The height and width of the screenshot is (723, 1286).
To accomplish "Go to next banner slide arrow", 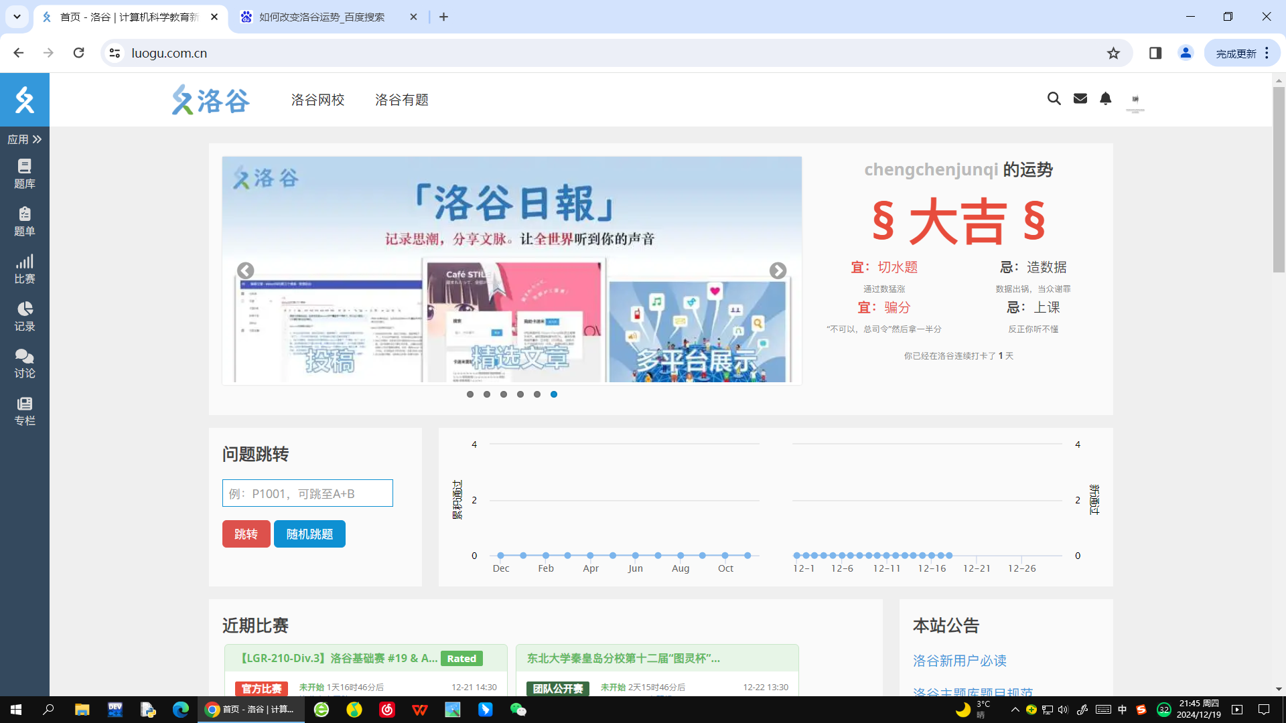I will [x=778, y=270].
